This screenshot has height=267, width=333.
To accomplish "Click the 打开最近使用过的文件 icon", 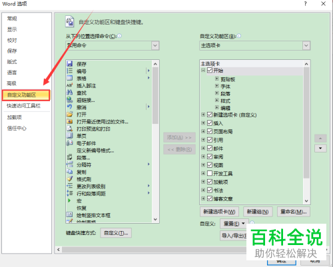I will (x=70, y=121).
